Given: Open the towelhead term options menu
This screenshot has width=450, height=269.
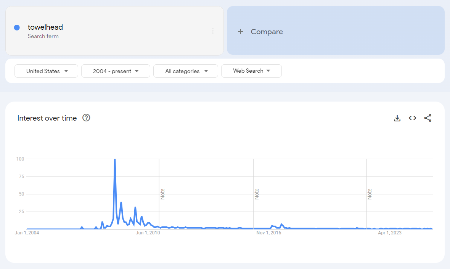Looking at the screenshot, I should [213, 31].
